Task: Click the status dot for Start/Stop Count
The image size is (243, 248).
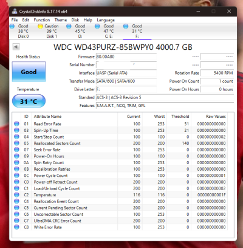Action: coord(16,137)
